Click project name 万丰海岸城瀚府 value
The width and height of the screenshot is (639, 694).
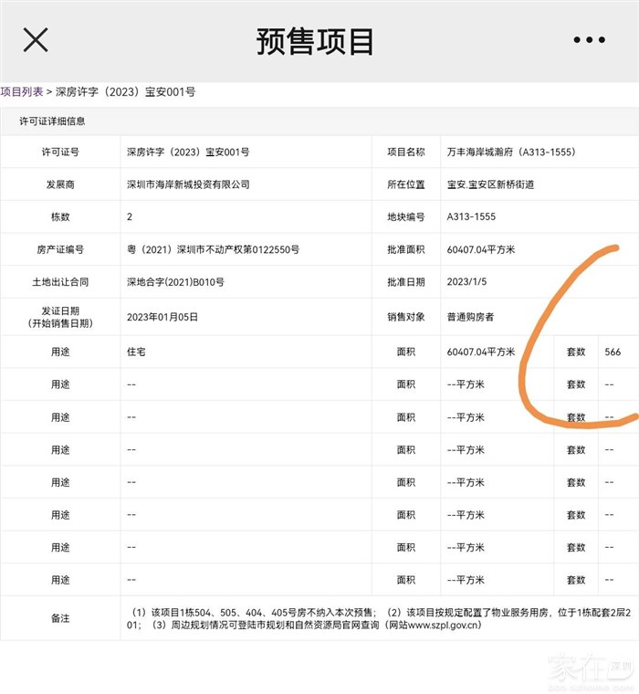click(510, 152)
